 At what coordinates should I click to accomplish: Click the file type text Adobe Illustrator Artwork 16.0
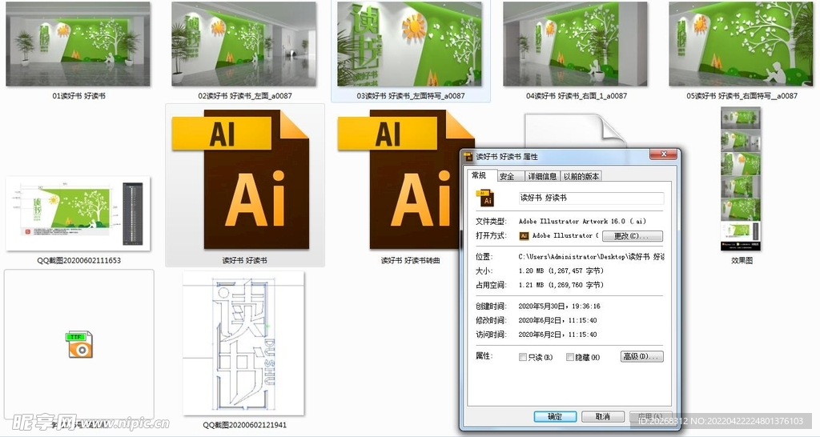(583, 221)
